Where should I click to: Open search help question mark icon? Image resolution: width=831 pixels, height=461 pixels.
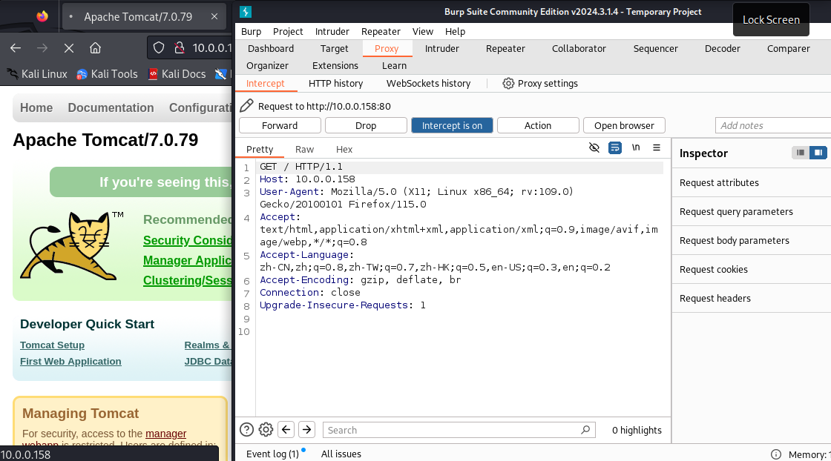[x=246, y=429]
